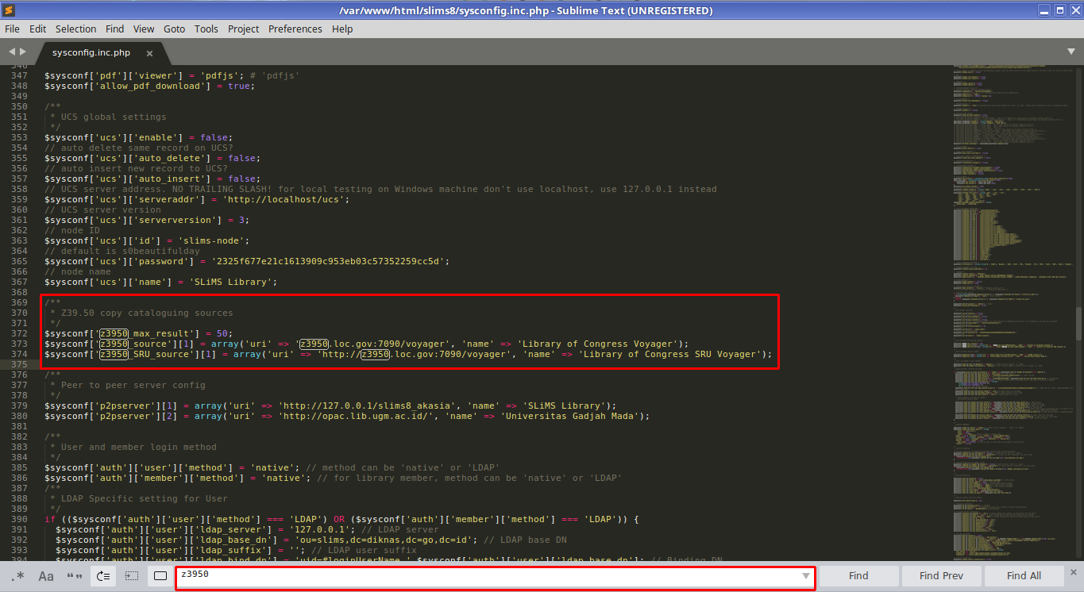Click 'max_result' value 50
The image size is (1084, 592).
222,333
